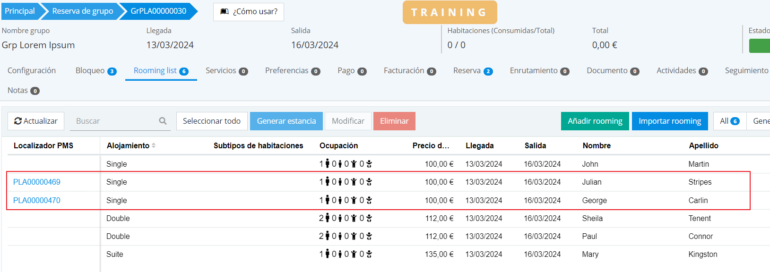Open booking PLA00000470 link
Screen dimensions: 770x272
(37, 200)
